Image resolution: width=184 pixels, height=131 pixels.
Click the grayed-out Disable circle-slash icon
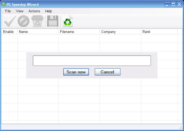coord(23,21)
